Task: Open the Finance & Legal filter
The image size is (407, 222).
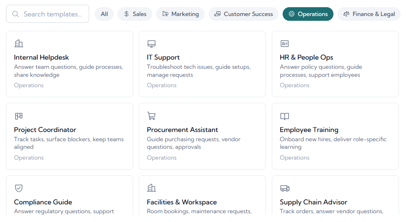Action: (369, 14)
